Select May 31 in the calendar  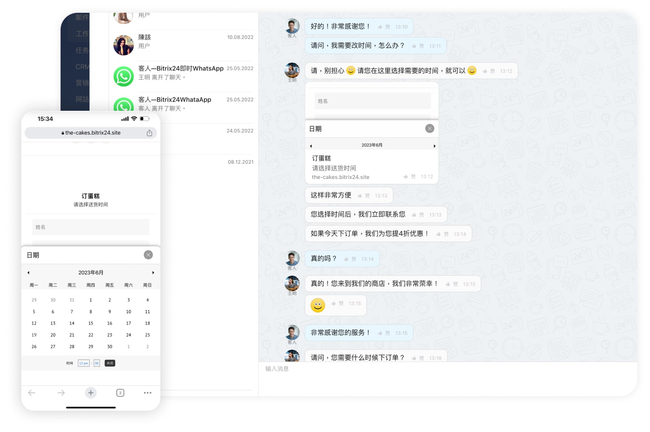point(72,300)
